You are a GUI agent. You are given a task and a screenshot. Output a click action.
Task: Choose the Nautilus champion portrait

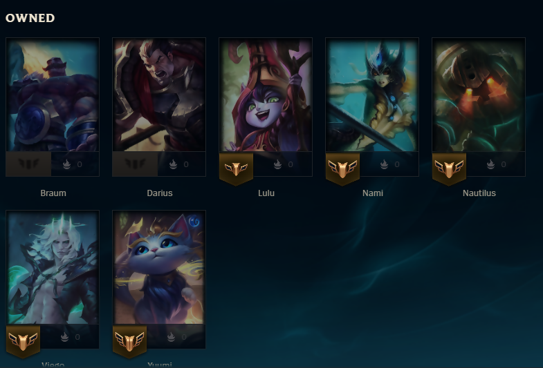[479, 95]
